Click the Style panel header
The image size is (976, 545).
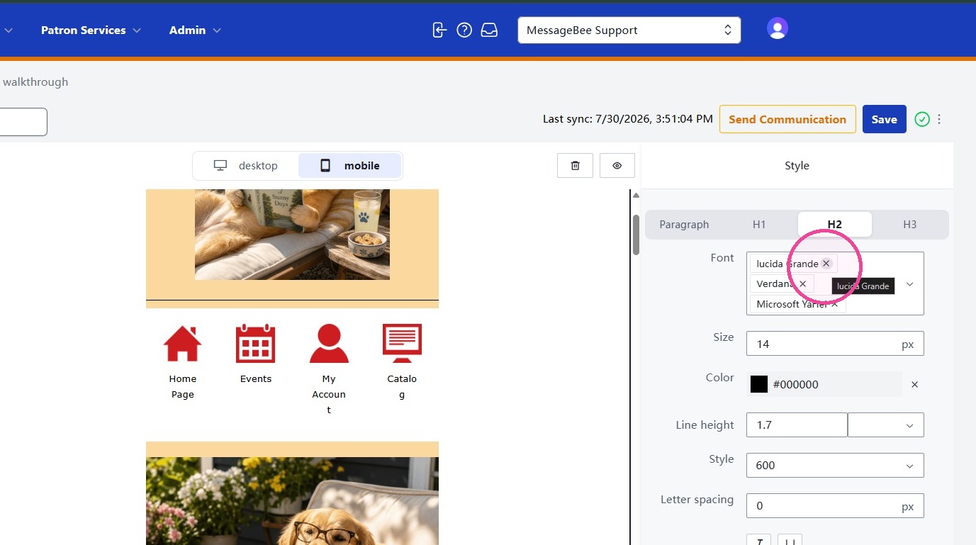(x=797, y=165)
